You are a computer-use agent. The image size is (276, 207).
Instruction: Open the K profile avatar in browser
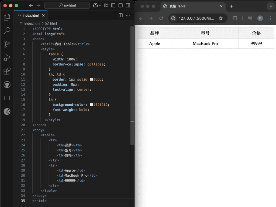(260, 18)
